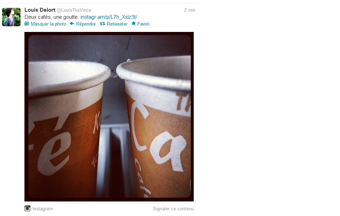
Task: Click the right coffee cup in photo
Action: pyautogui.click(x=156, y=126)
